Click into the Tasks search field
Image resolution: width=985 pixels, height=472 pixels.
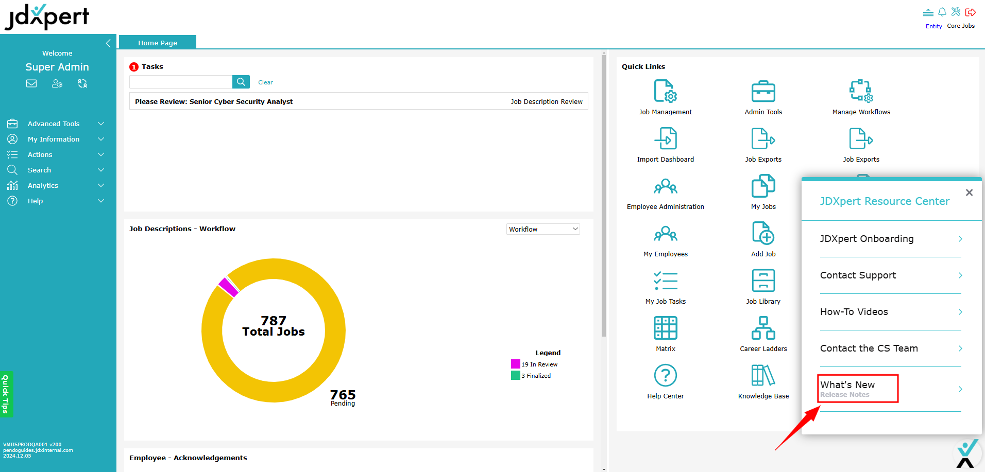point(181,82)
